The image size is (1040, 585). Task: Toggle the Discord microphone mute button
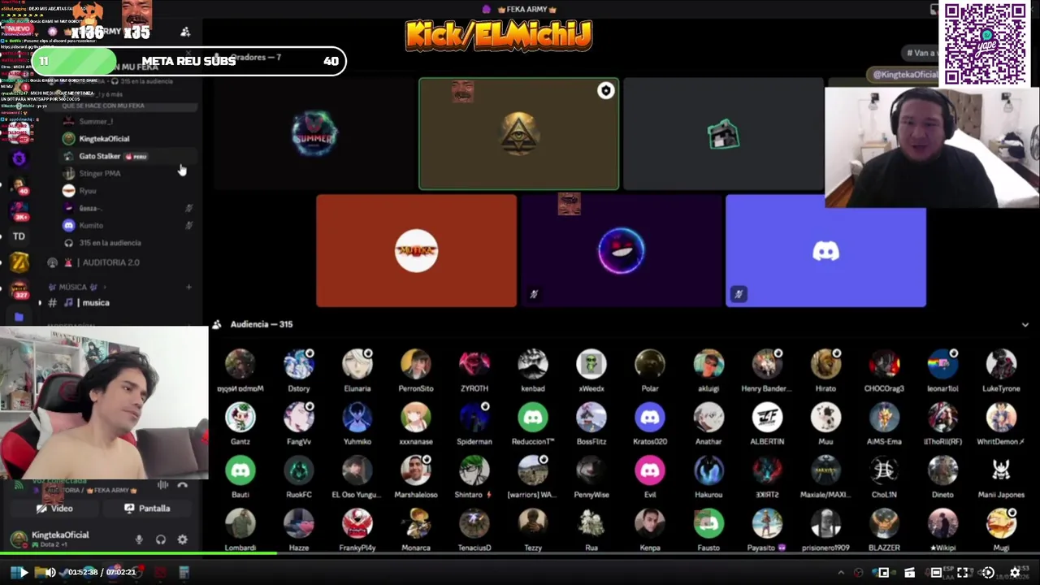point(139,539)
